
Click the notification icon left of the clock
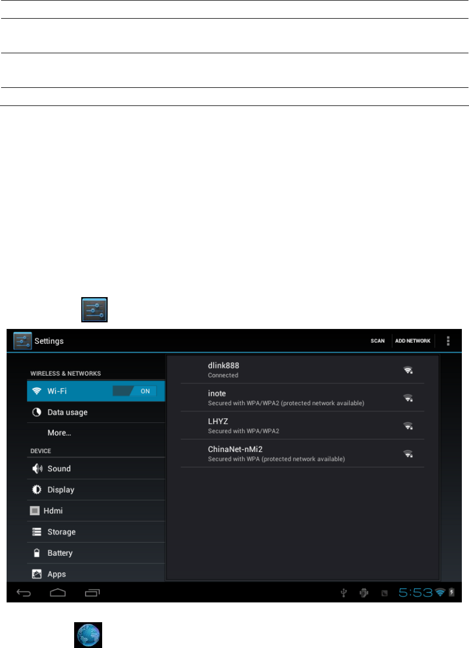pos(384,594)
